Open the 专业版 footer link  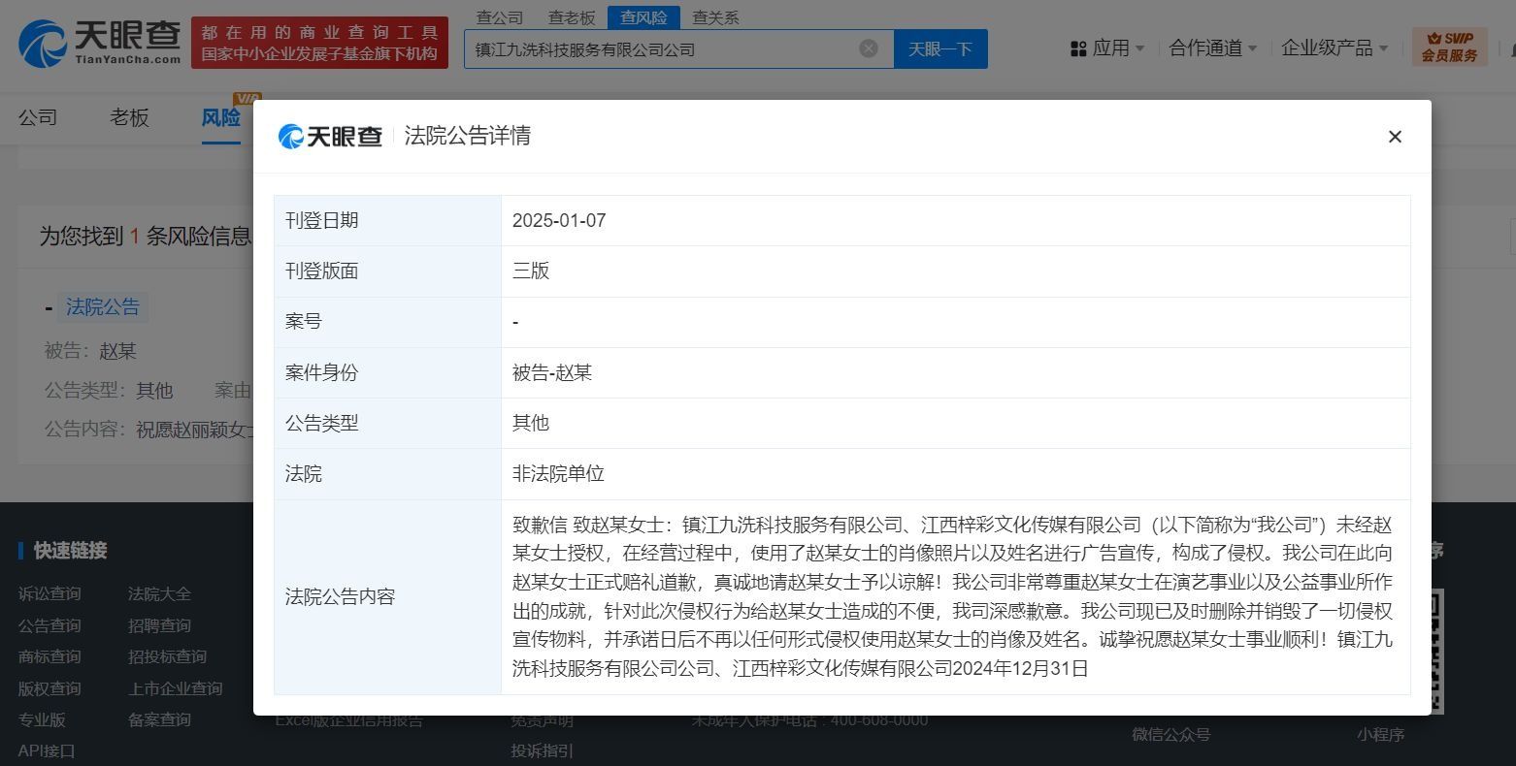coord(42,719)
